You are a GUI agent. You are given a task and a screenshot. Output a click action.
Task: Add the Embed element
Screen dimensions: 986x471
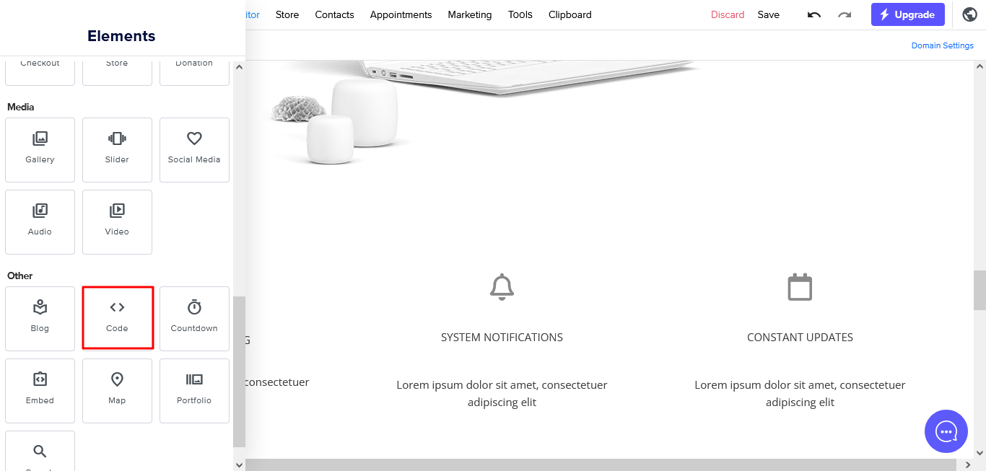40,391
